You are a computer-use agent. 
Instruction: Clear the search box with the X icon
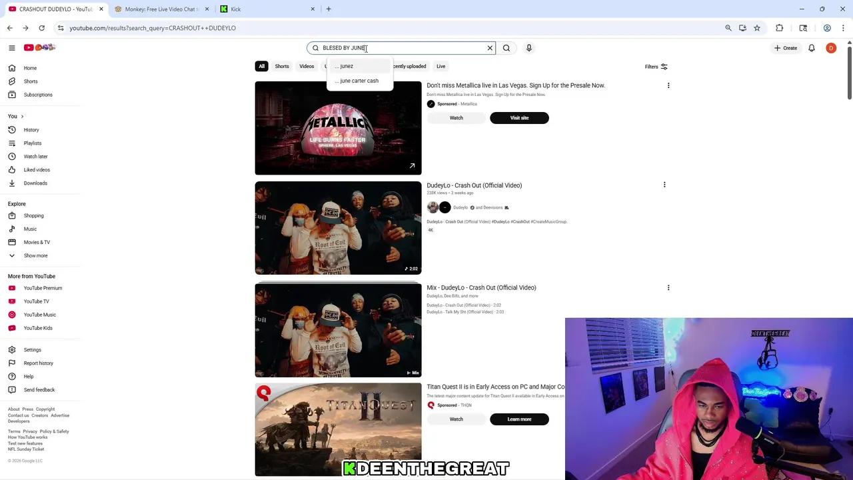pos(490,48)
